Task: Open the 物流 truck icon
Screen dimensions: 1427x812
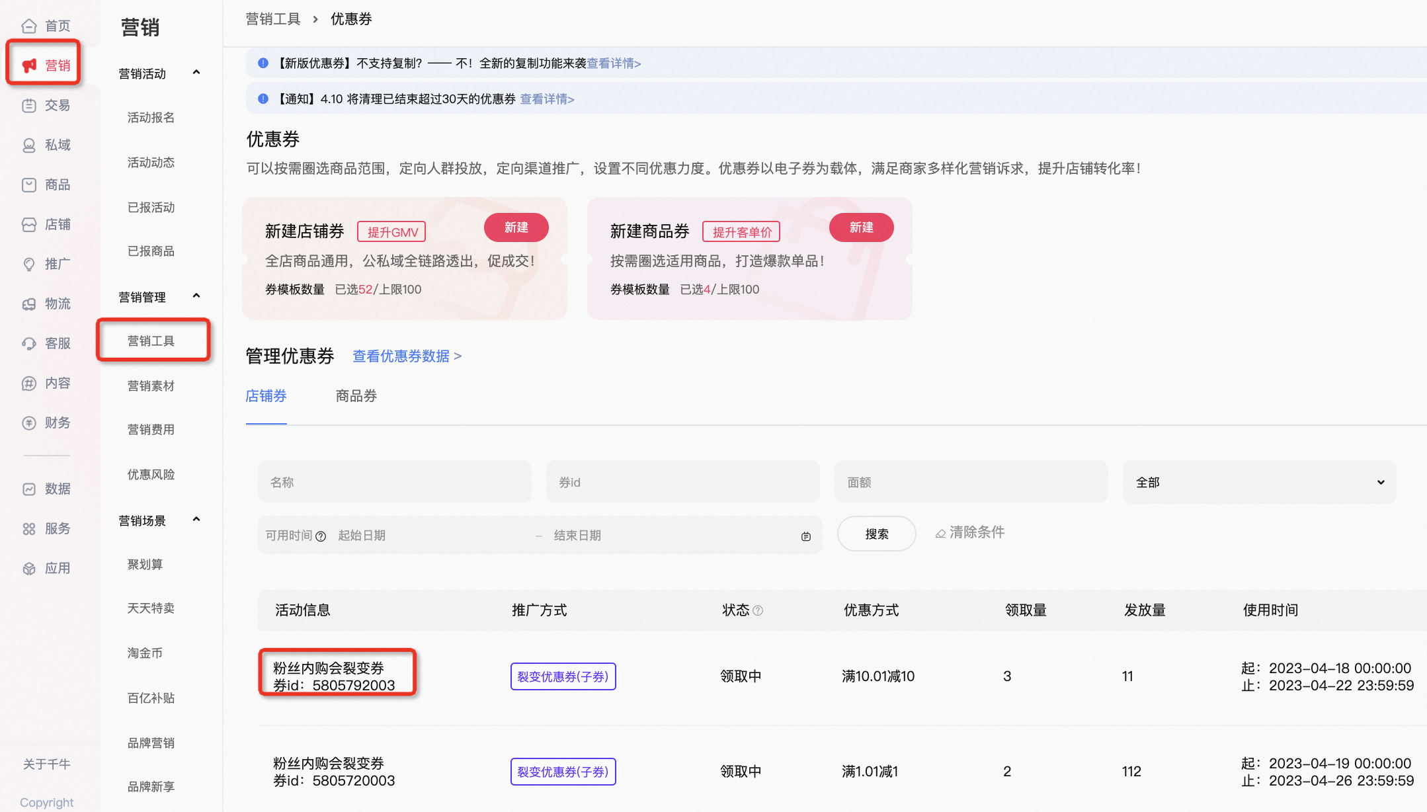Action: coord(29,304)
